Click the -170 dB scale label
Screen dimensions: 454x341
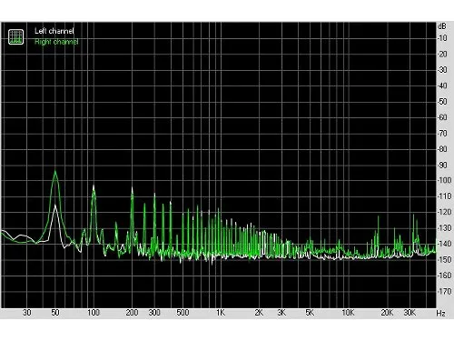445,291
